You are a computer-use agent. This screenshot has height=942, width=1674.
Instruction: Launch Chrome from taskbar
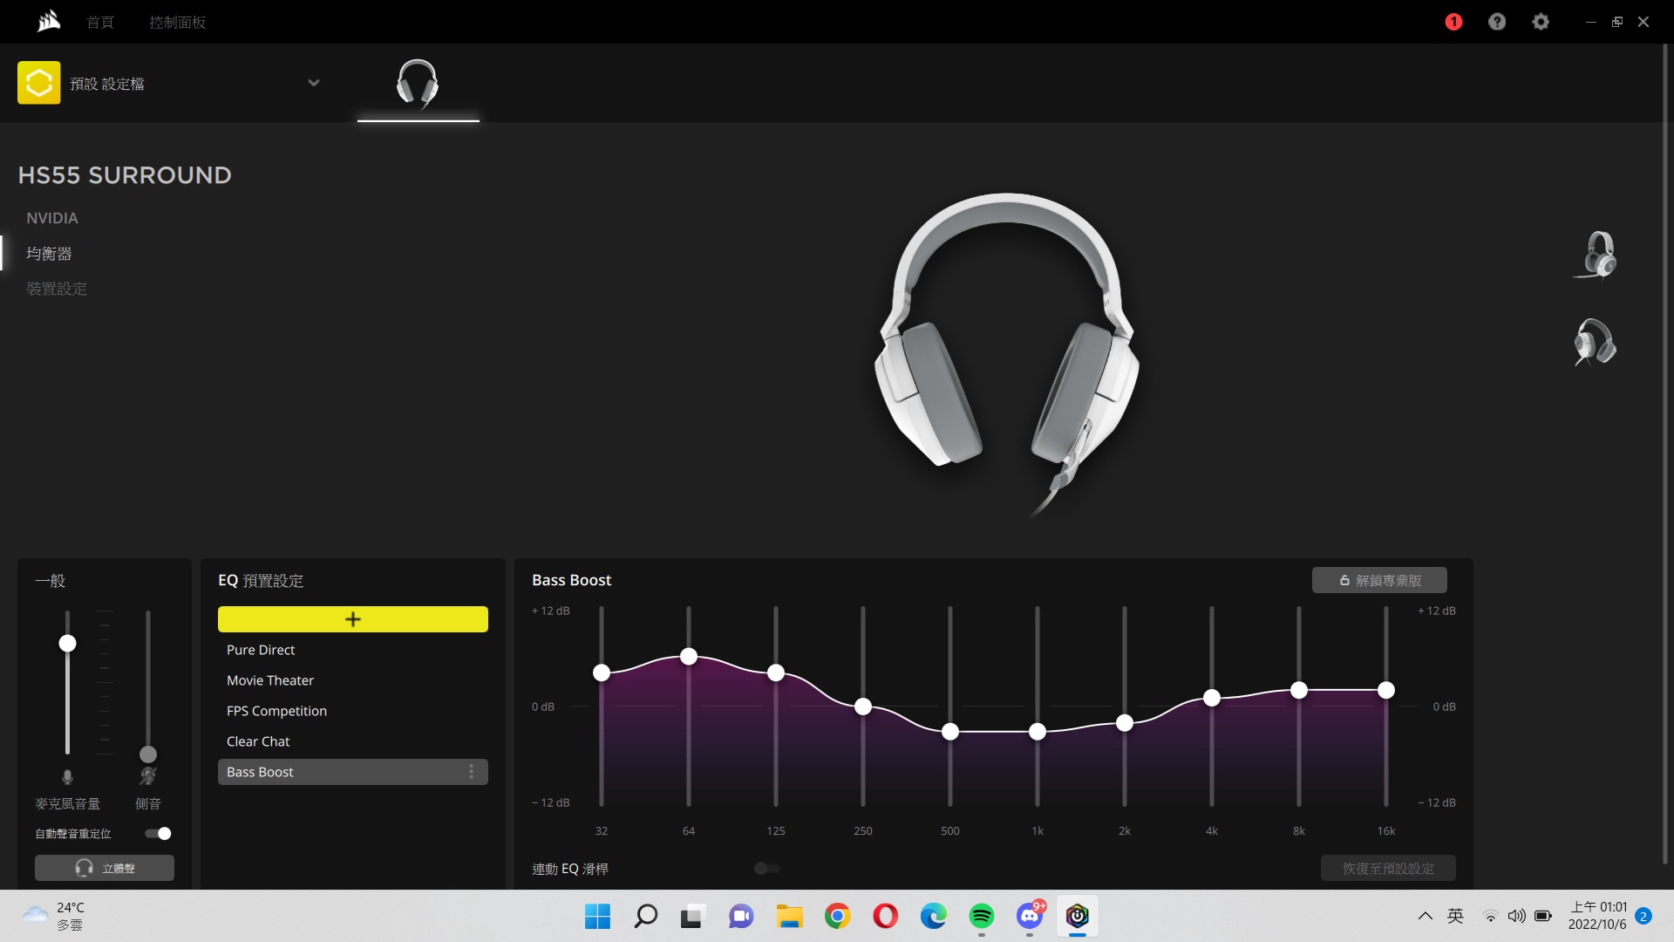837,916
